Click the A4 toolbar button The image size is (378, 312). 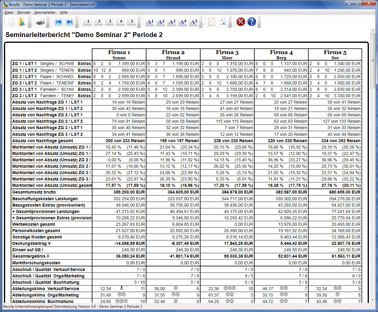(183, 22)
